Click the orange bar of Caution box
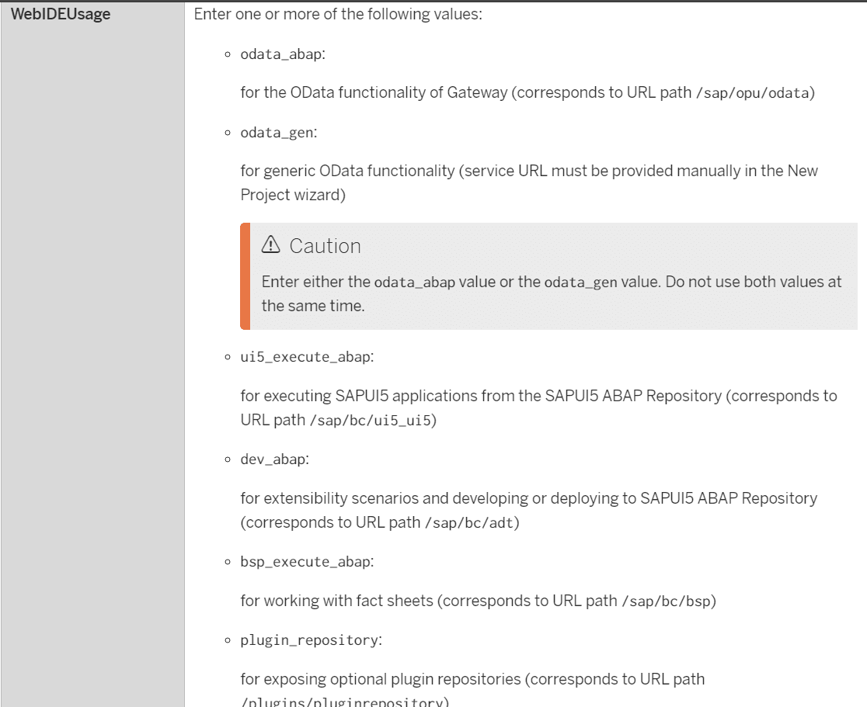This screenshot has height=707, width=867. (245, 276)
